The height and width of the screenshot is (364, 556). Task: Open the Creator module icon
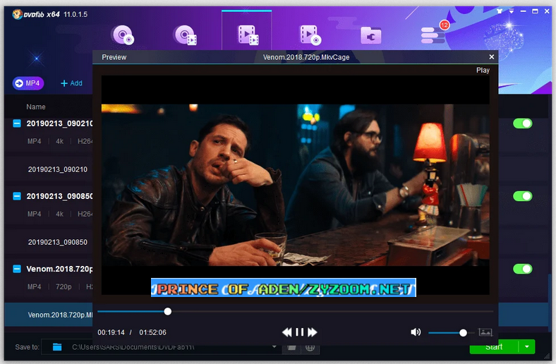click(x=310, y=35)
